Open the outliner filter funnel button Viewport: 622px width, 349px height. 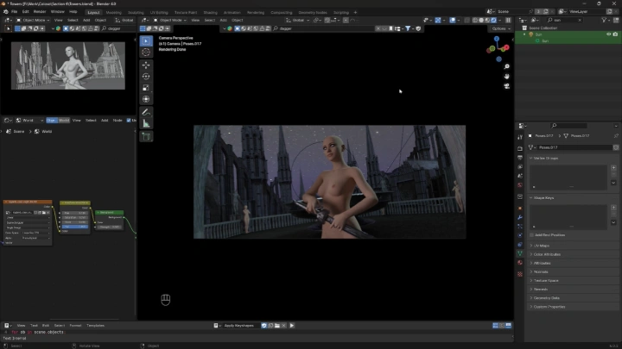[x=604, y=20]
